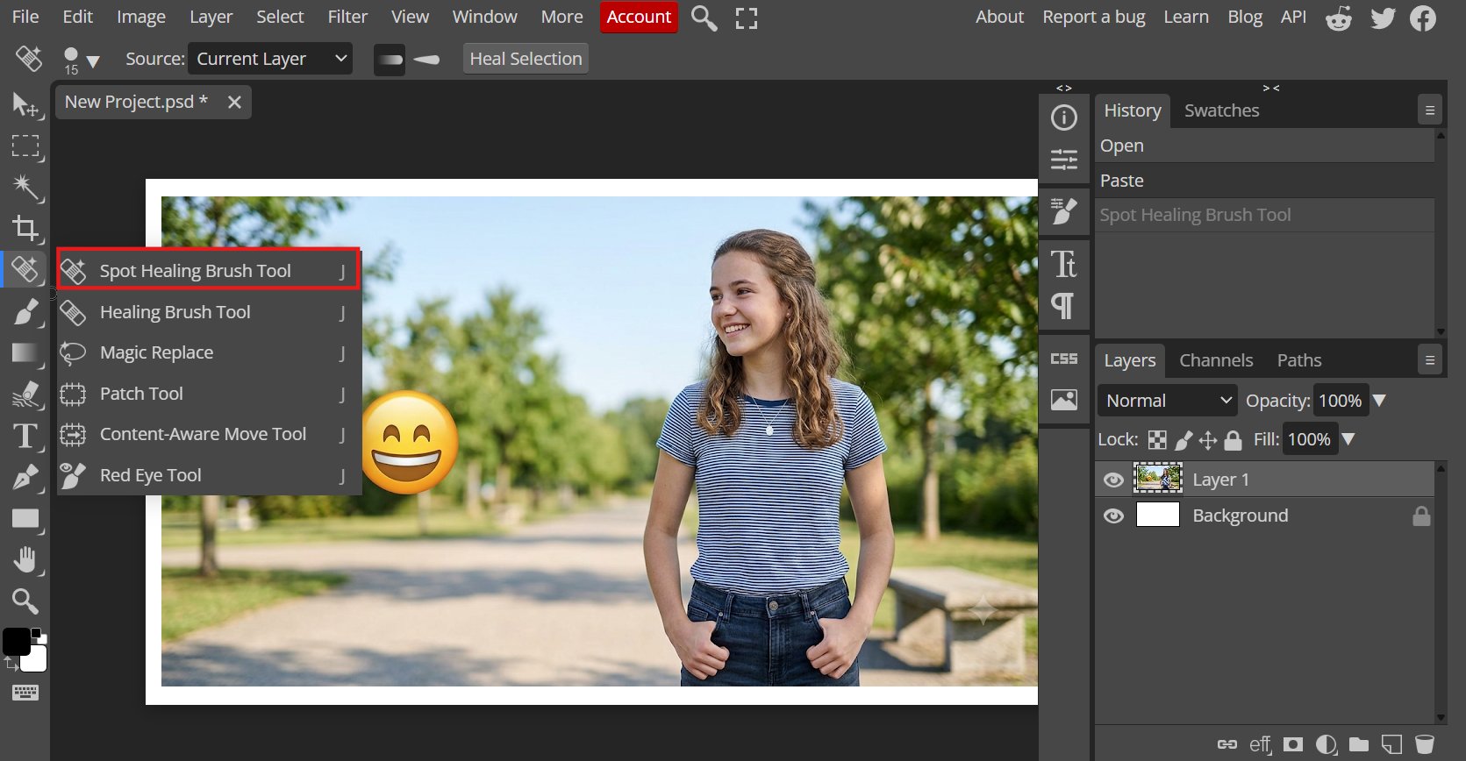Open the search magnifier in menu bar
The image size is (1466, 761).
click(x=704, y=18)
